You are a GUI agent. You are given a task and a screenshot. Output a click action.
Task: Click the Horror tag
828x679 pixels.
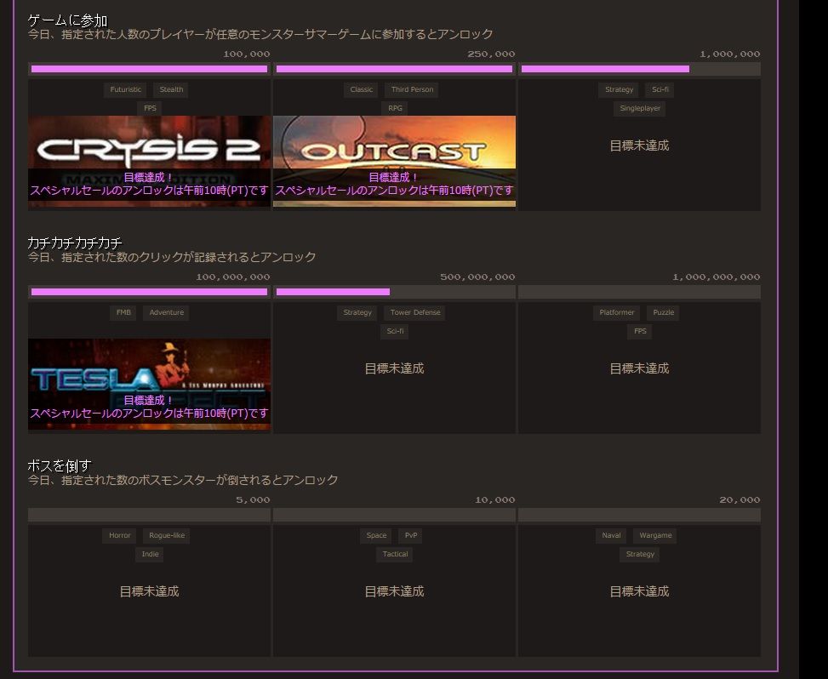pos(120,535)
